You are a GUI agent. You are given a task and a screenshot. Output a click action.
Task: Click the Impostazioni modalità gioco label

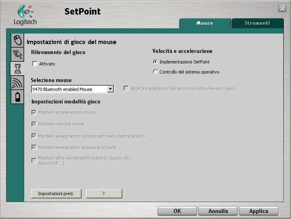pyautogui.click(x=66, y=101)
